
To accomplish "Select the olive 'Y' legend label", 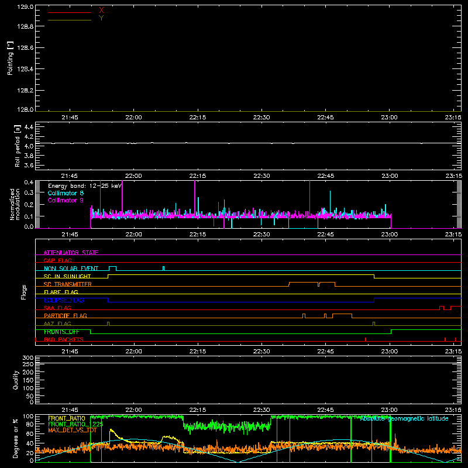I will [x=101, y=18].
